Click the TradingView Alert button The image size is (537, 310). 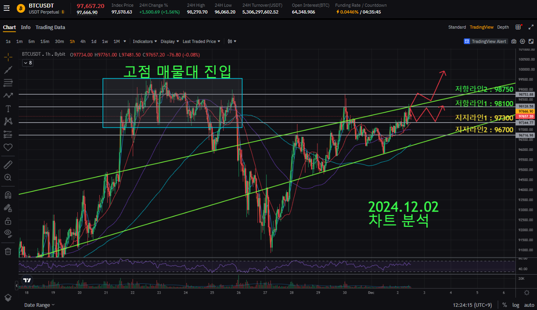tap(486, 41)
